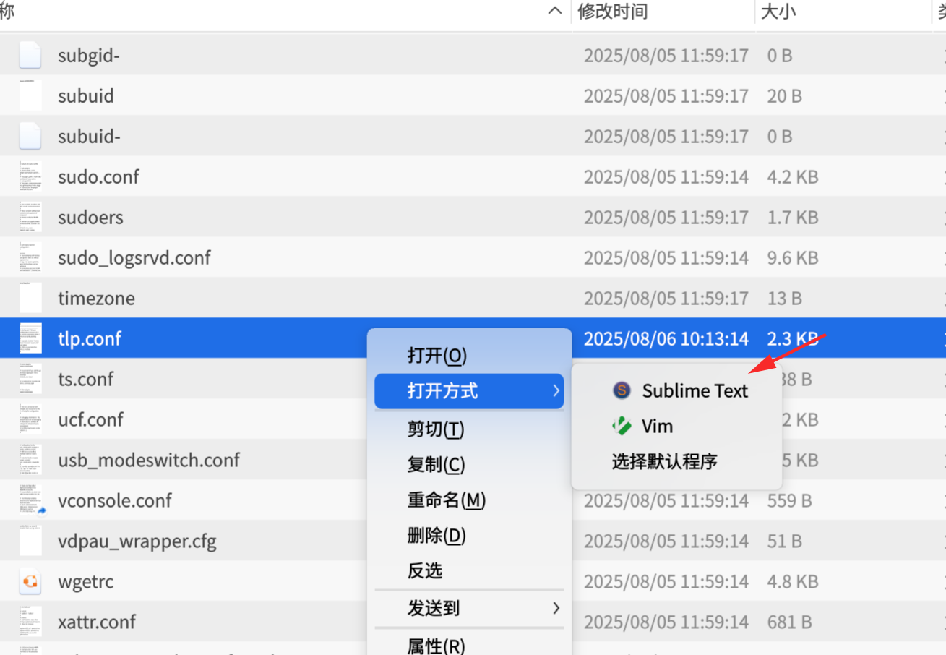Screen dimensions: 946x655
Task: Select the usb_modeswitch.conf file icon
Action: pyautogui.click(x=30, y=460)
